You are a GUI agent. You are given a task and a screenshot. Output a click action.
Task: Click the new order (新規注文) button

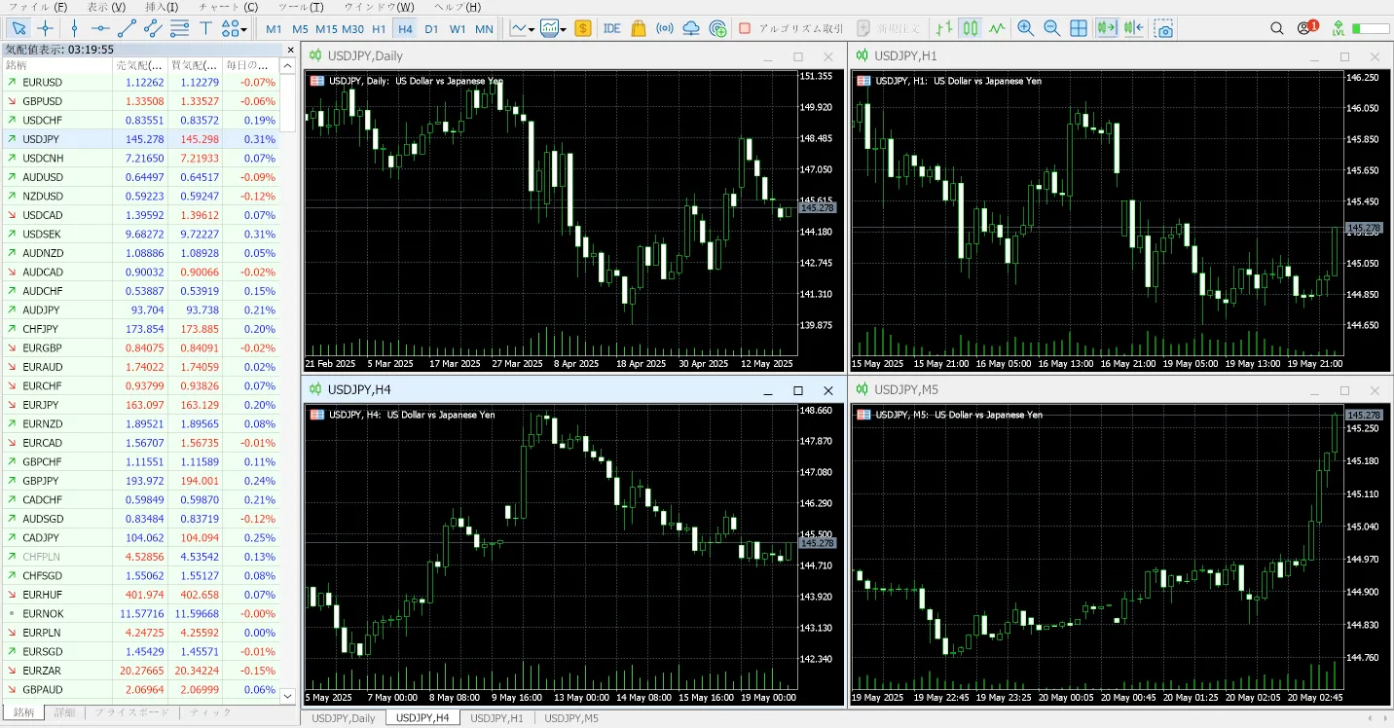pos(889,28)
